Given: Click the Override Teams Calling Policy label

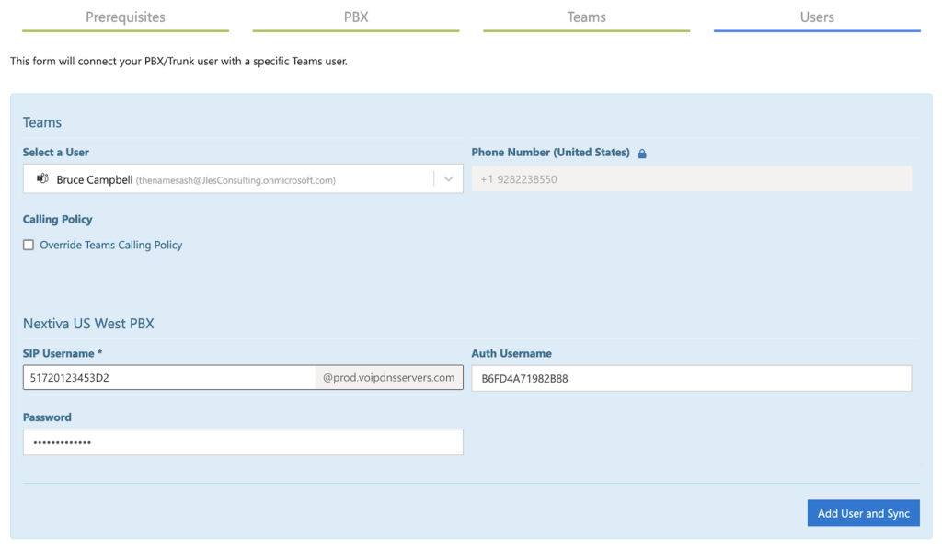Looking at the screenshot, I should click(111, 245).
